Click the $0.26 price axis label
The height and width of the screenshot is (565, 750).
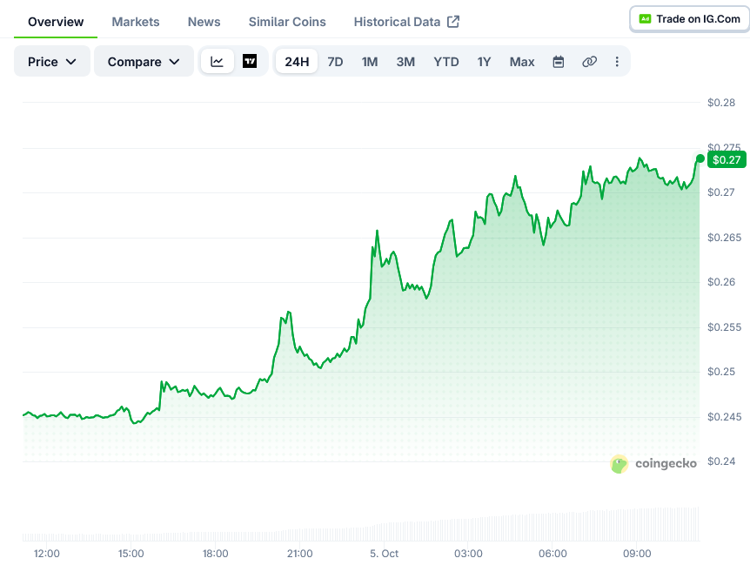click(x=721, y=282)
